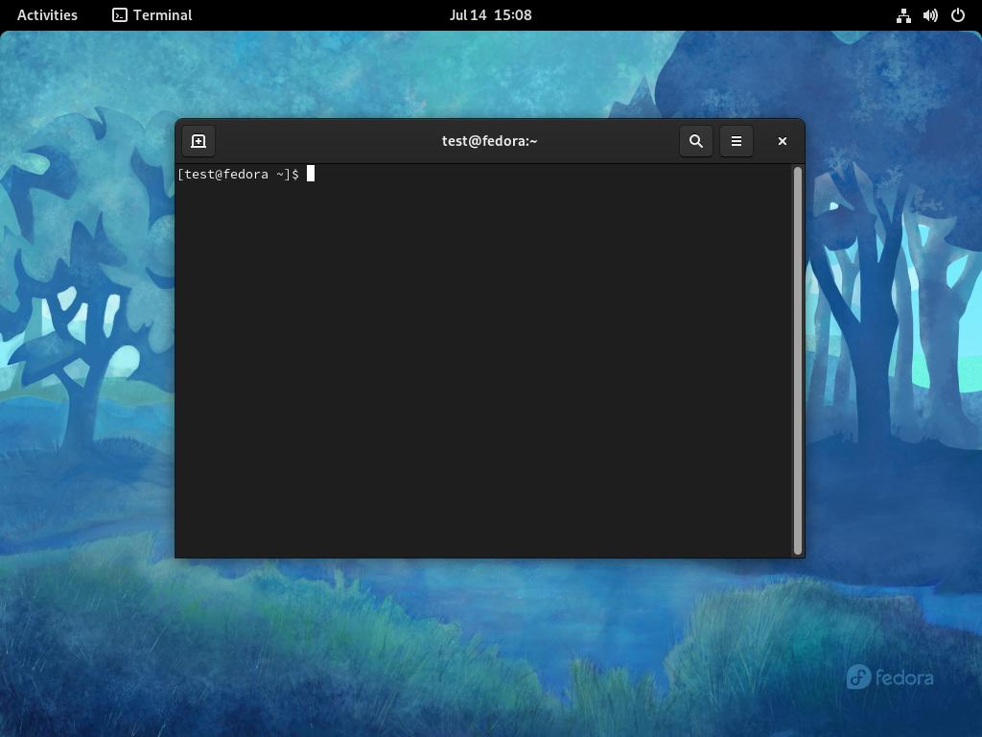Image resolution: width=982 pixels, height=737 pixels.
Task: Click the terminal prompt input area
Action: [x=483, y=361]
